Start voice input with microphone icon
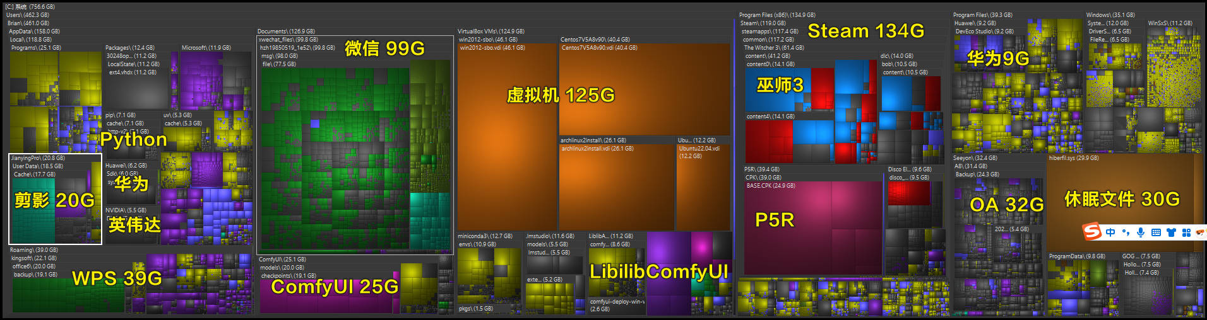Screen dimensions: 1207x320 (1141, 232)
